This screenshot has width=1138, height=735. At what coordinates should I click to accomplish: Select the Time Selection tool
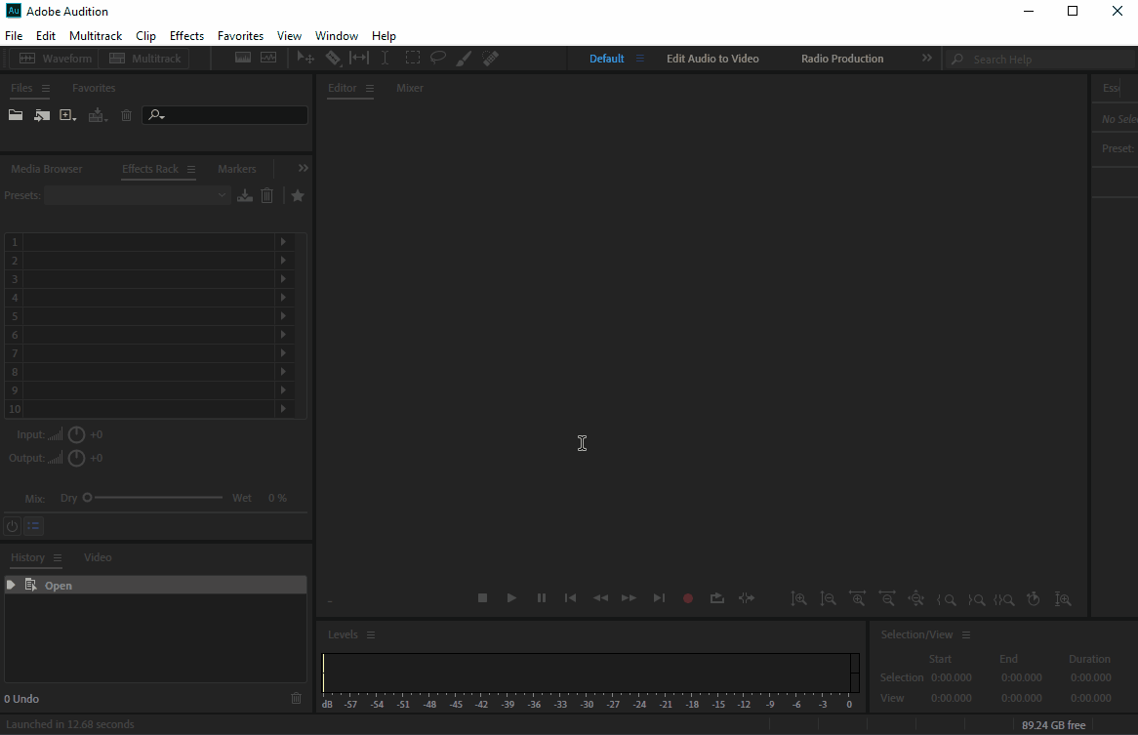pos(386,58)
